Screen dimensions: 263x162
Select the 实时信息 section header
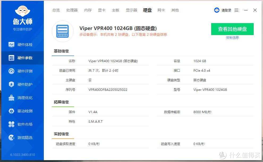[61, 134]
